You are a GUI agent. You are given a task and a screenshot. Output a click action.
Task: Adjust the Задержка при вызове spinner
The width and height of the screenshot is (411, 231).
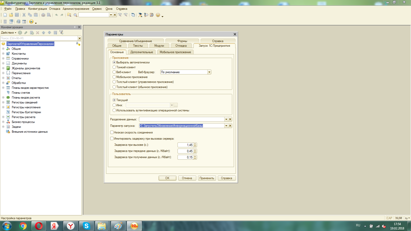click(x=195, y=145)
